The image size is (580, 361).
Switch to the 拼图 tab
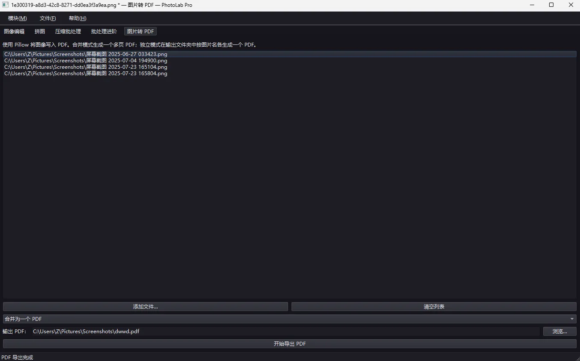[40, 32]
